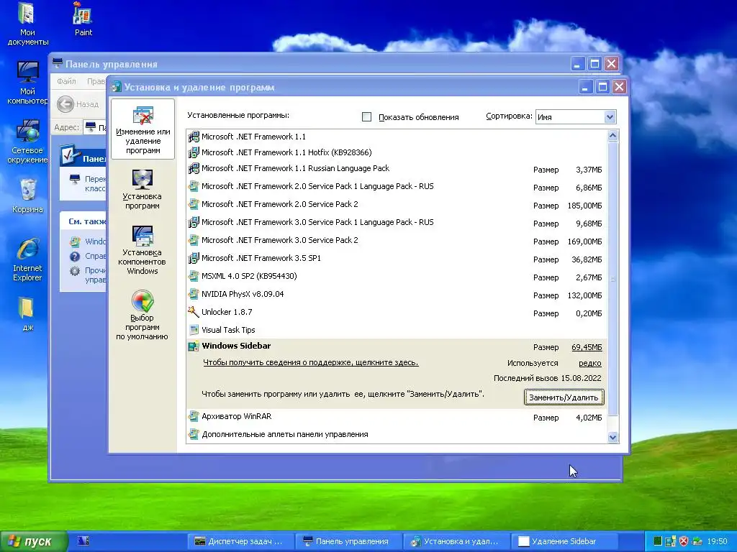
Task: Click the .NET 1.1 Russian Language Pack icon
Action: point(193,168)
